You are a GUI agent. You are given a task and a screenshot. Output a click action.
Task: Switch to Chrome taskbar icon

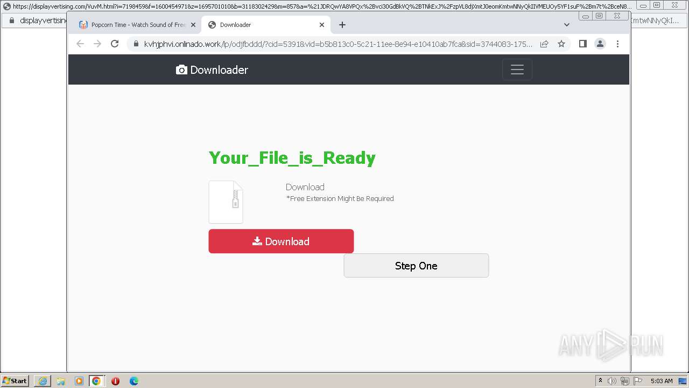click(96, 381)
